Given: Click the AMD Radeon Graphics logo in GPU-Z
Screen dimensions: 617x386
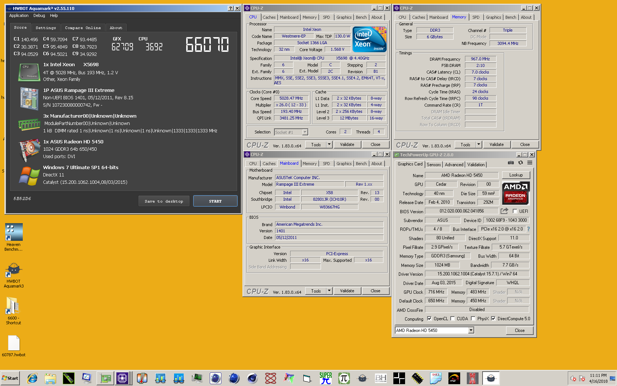Looking at the screenshot, I should pyautogui.click(x=515, y=193).
